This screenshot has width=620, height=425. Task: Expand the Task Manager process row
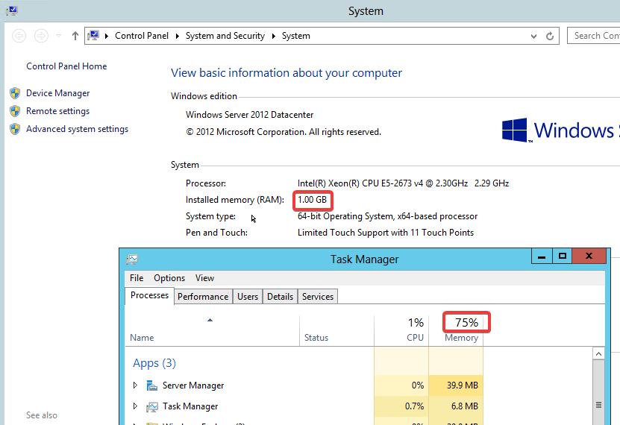(x=135, y=406)
